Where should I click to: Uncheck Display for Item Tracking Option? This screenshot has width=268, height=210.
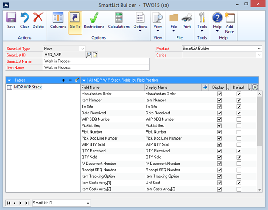[x=219, y=177]
